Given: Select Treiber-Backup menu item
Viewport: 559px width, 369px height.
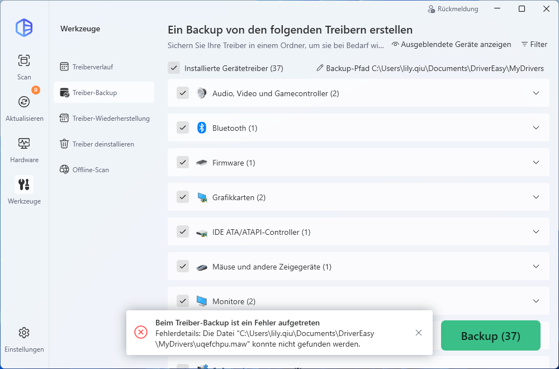Looking at the screenshot, I should coord(104,92).
